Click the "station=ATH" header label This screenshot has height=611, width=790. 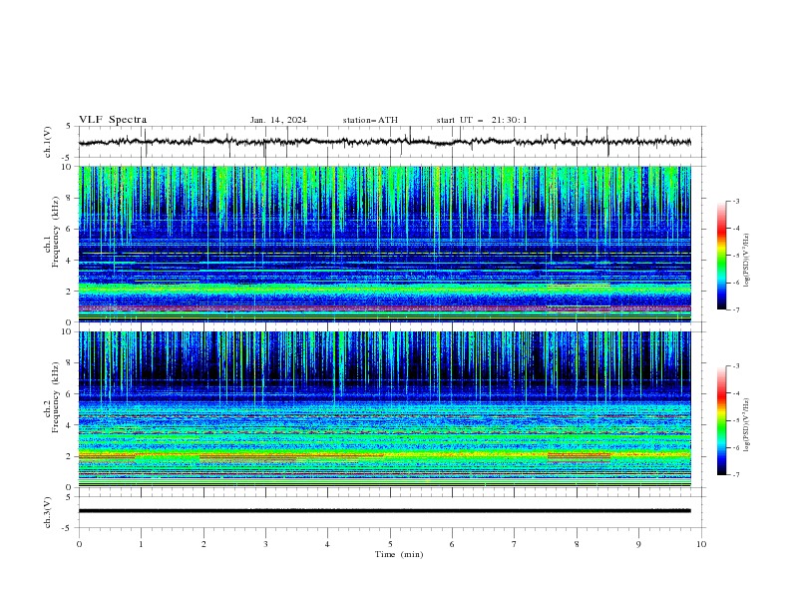[370, 120]
